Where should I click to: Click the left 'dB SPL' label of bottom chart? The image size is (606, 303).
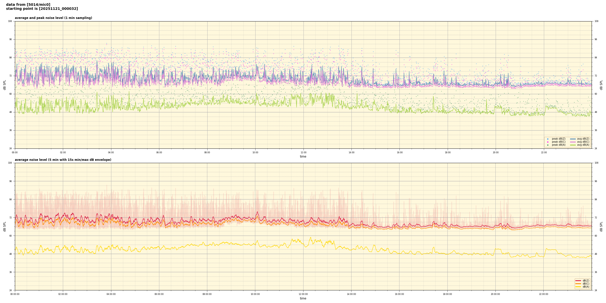tap(5, 226)
